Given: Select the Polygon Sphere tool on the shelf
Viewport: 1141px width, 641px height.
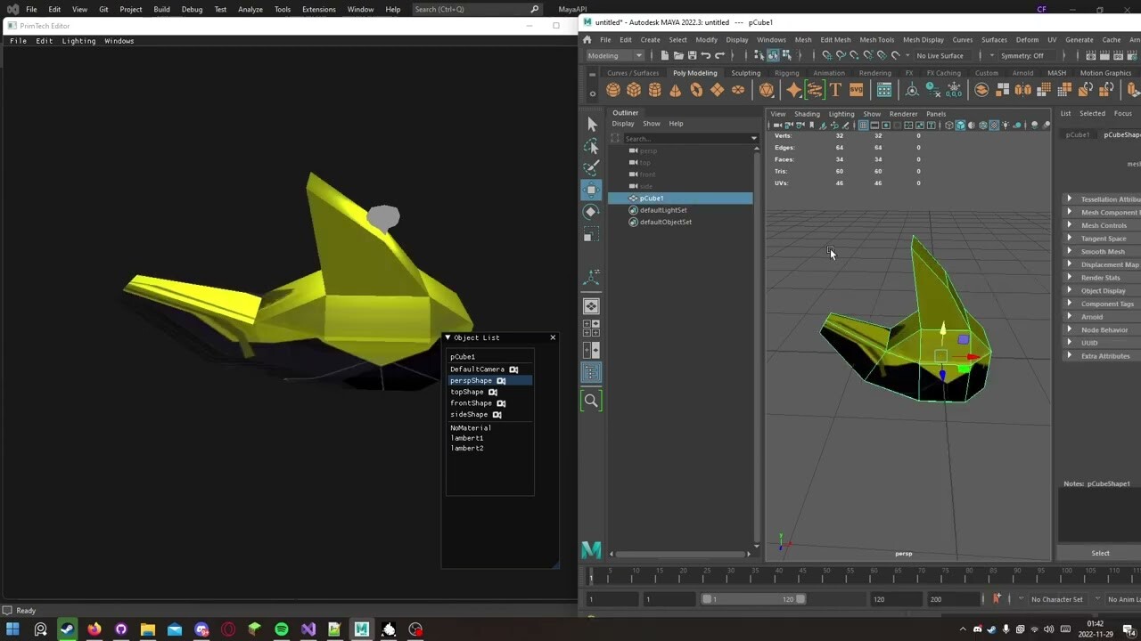Looking at the screenshot, I should click(612, 89).
